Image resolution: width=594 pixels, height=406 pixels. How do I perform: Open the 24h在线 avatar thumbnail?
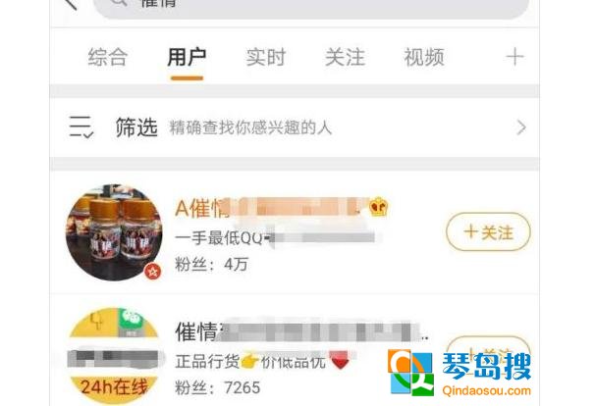[114, 356]
